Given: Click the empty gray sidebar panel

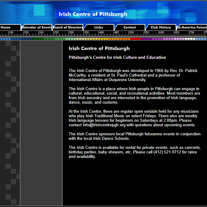Looking at the screenshot, I should pos(41,121).
